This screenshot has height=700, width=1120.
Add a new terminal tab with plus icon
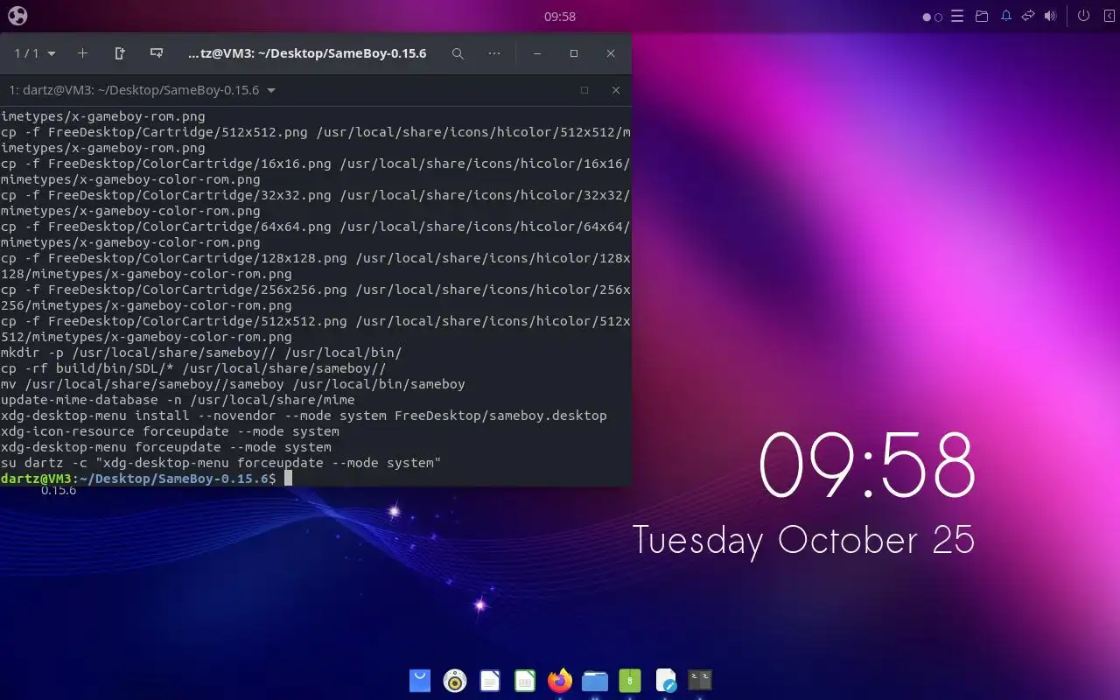pos(82,53)
